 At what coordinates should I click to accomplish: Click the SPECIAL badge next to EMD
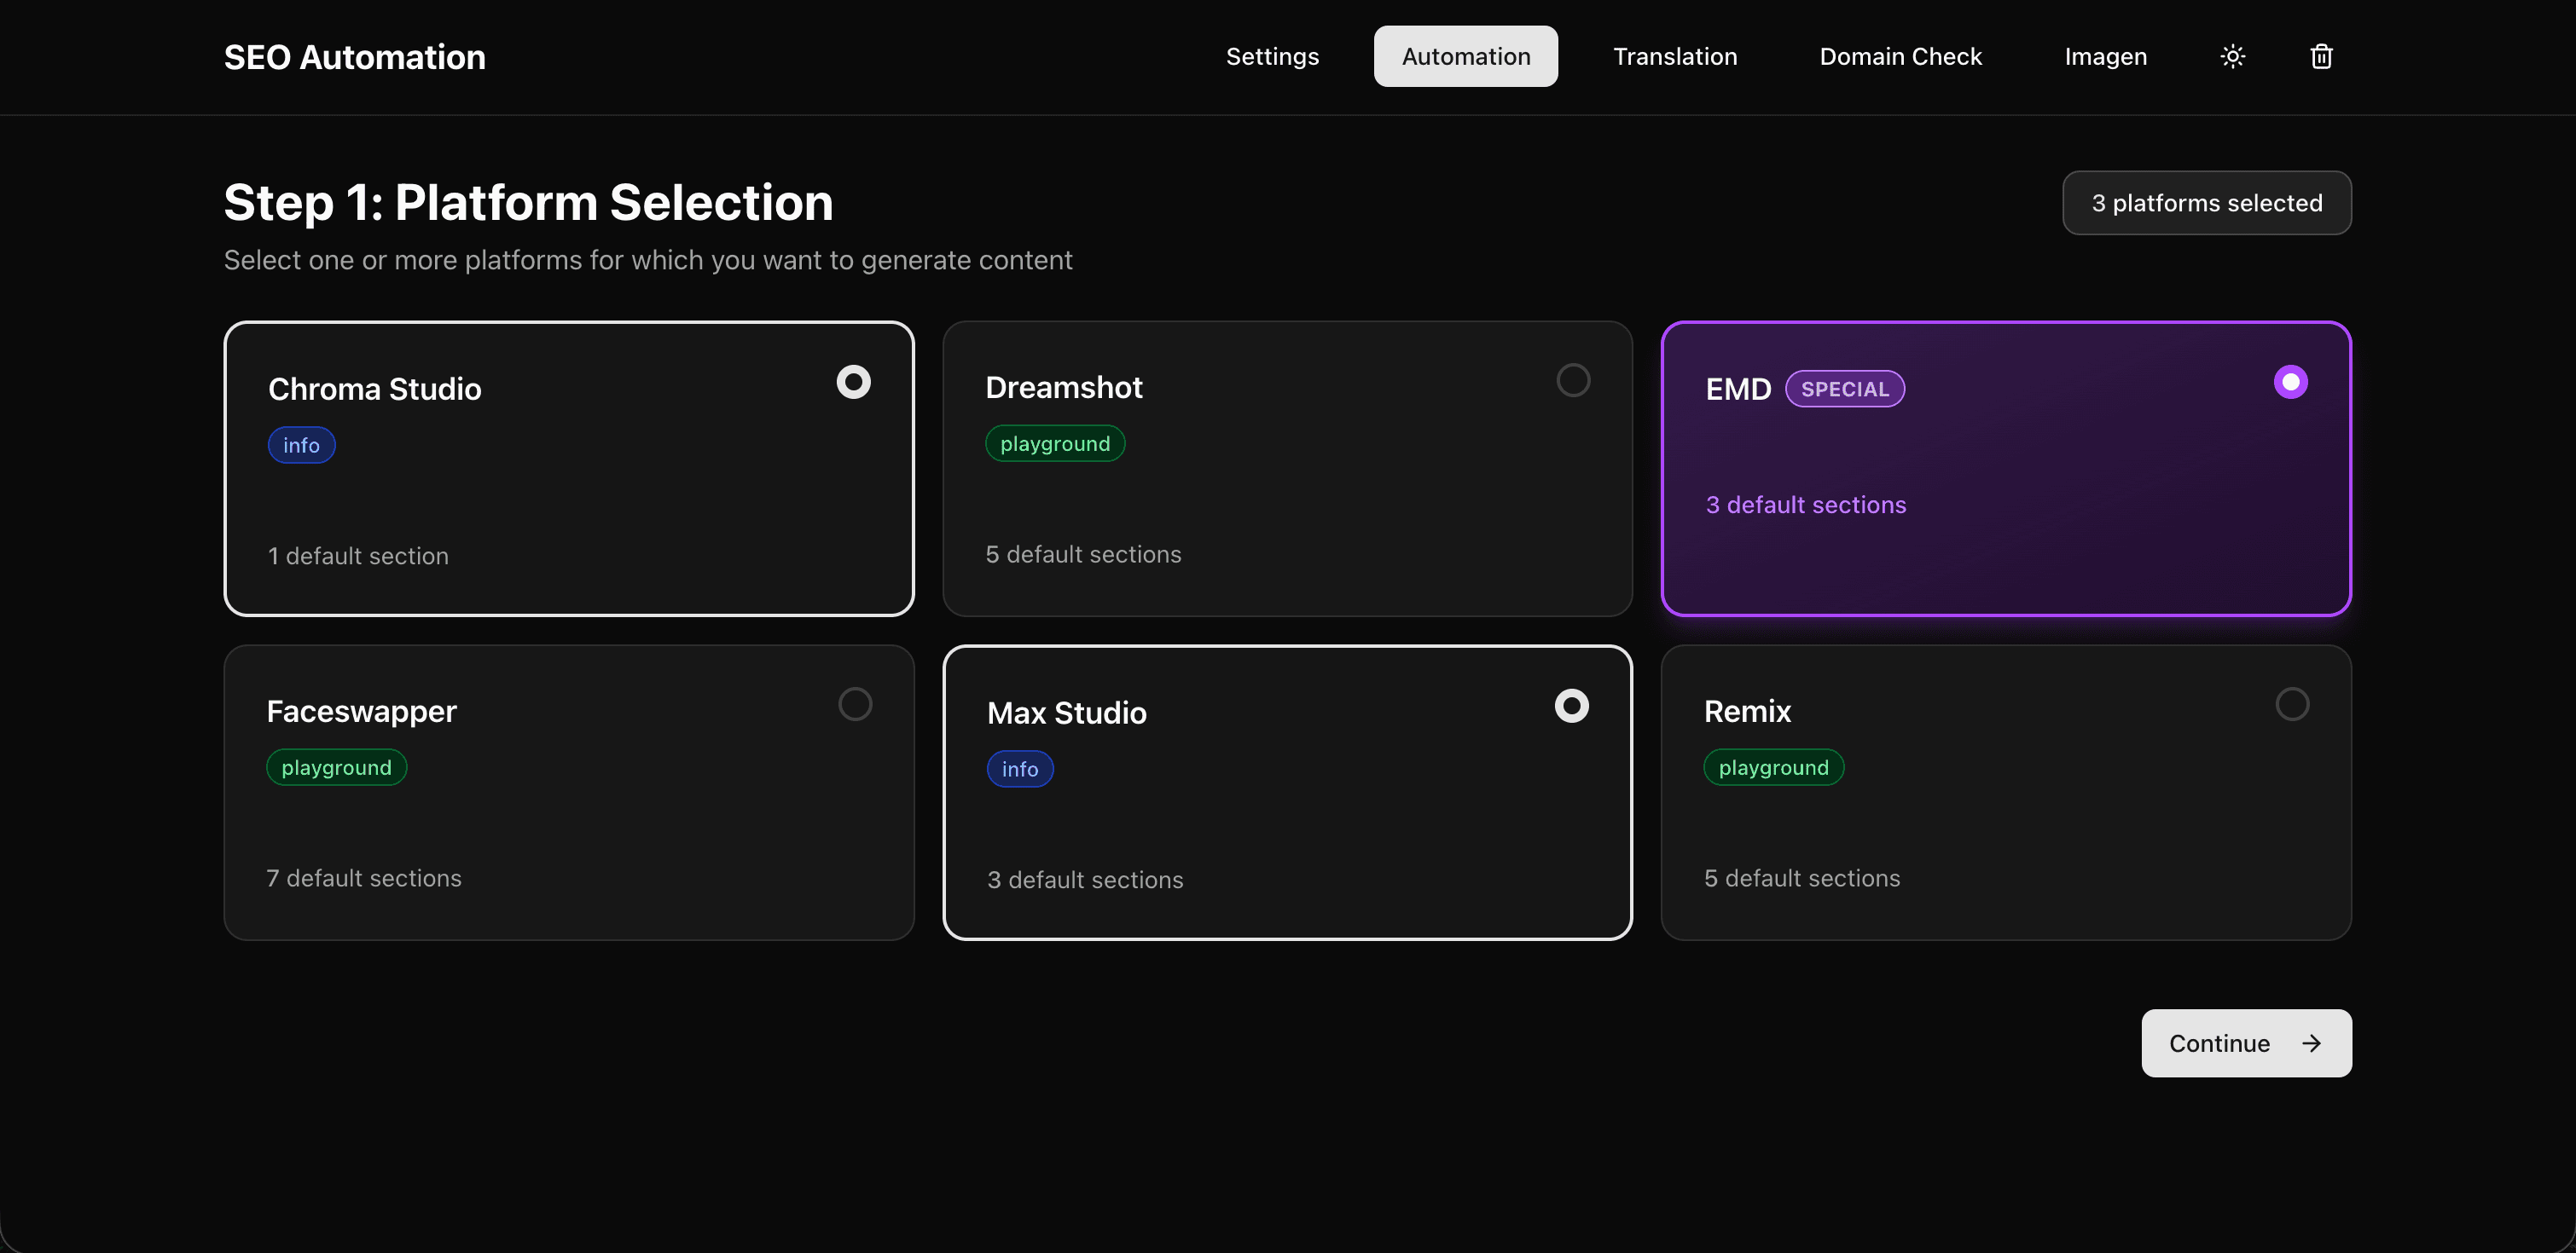pyautogui.click(x=1845, y=389)
